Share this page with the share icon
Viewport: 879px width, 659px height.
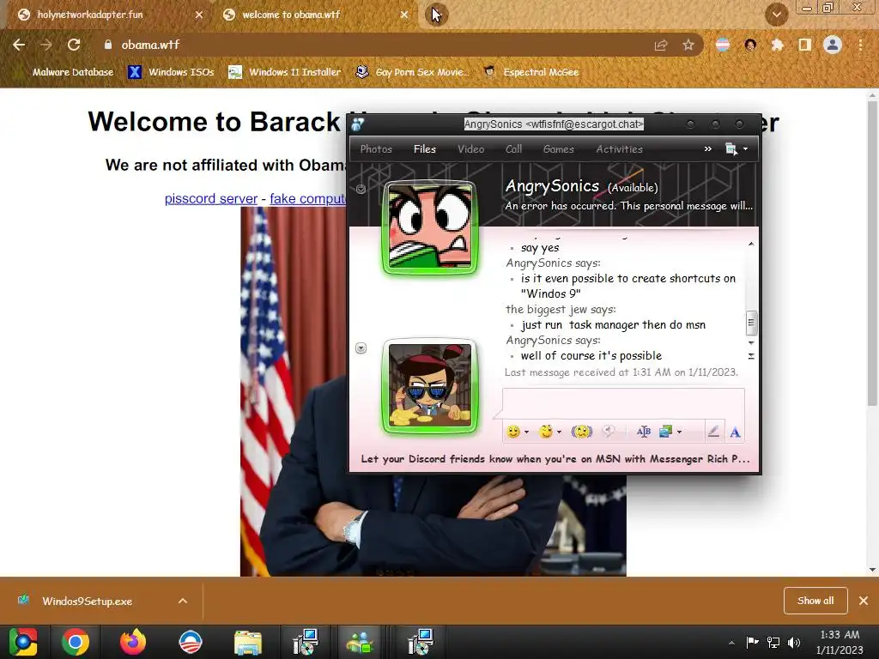point(661,45)
